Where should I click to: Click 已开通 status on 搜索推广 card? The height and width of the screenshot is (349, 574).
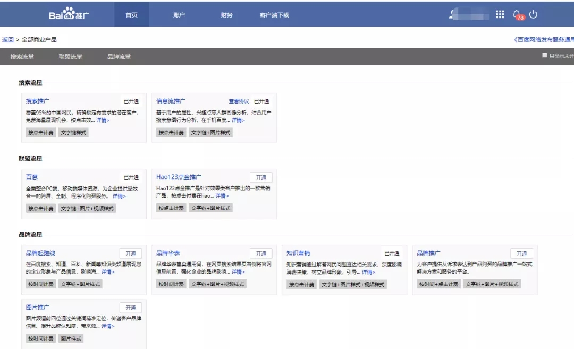(131, 101)
